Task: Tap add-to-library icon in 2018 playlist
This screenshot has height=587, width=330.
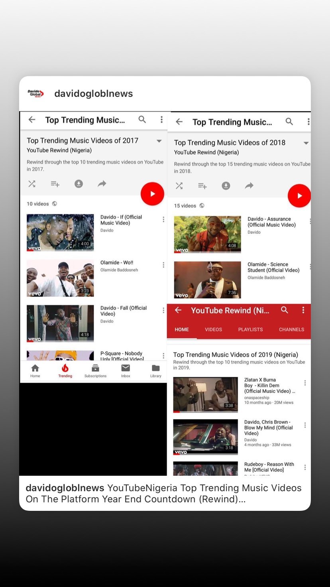Action: click(202, 186)
